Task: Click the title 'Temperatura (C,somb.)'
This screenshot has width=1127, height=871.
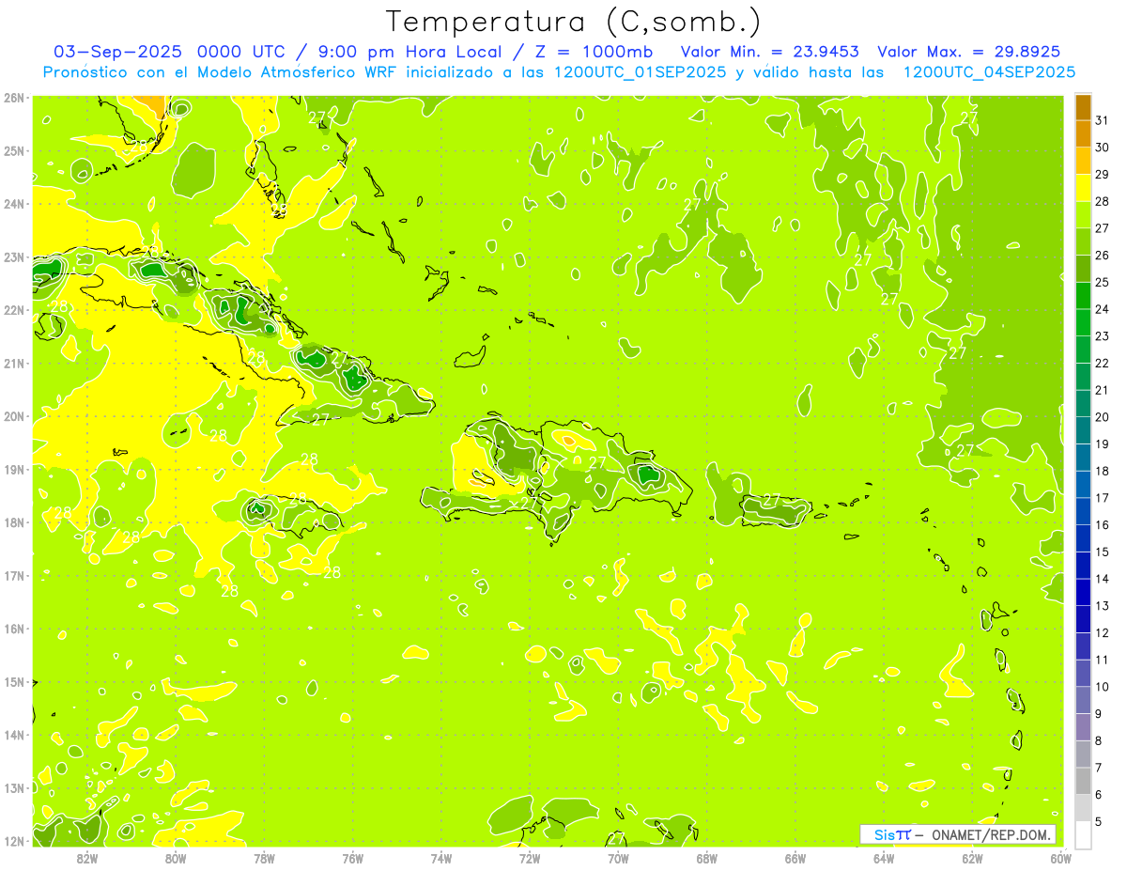Action: (x=574, y=22)
